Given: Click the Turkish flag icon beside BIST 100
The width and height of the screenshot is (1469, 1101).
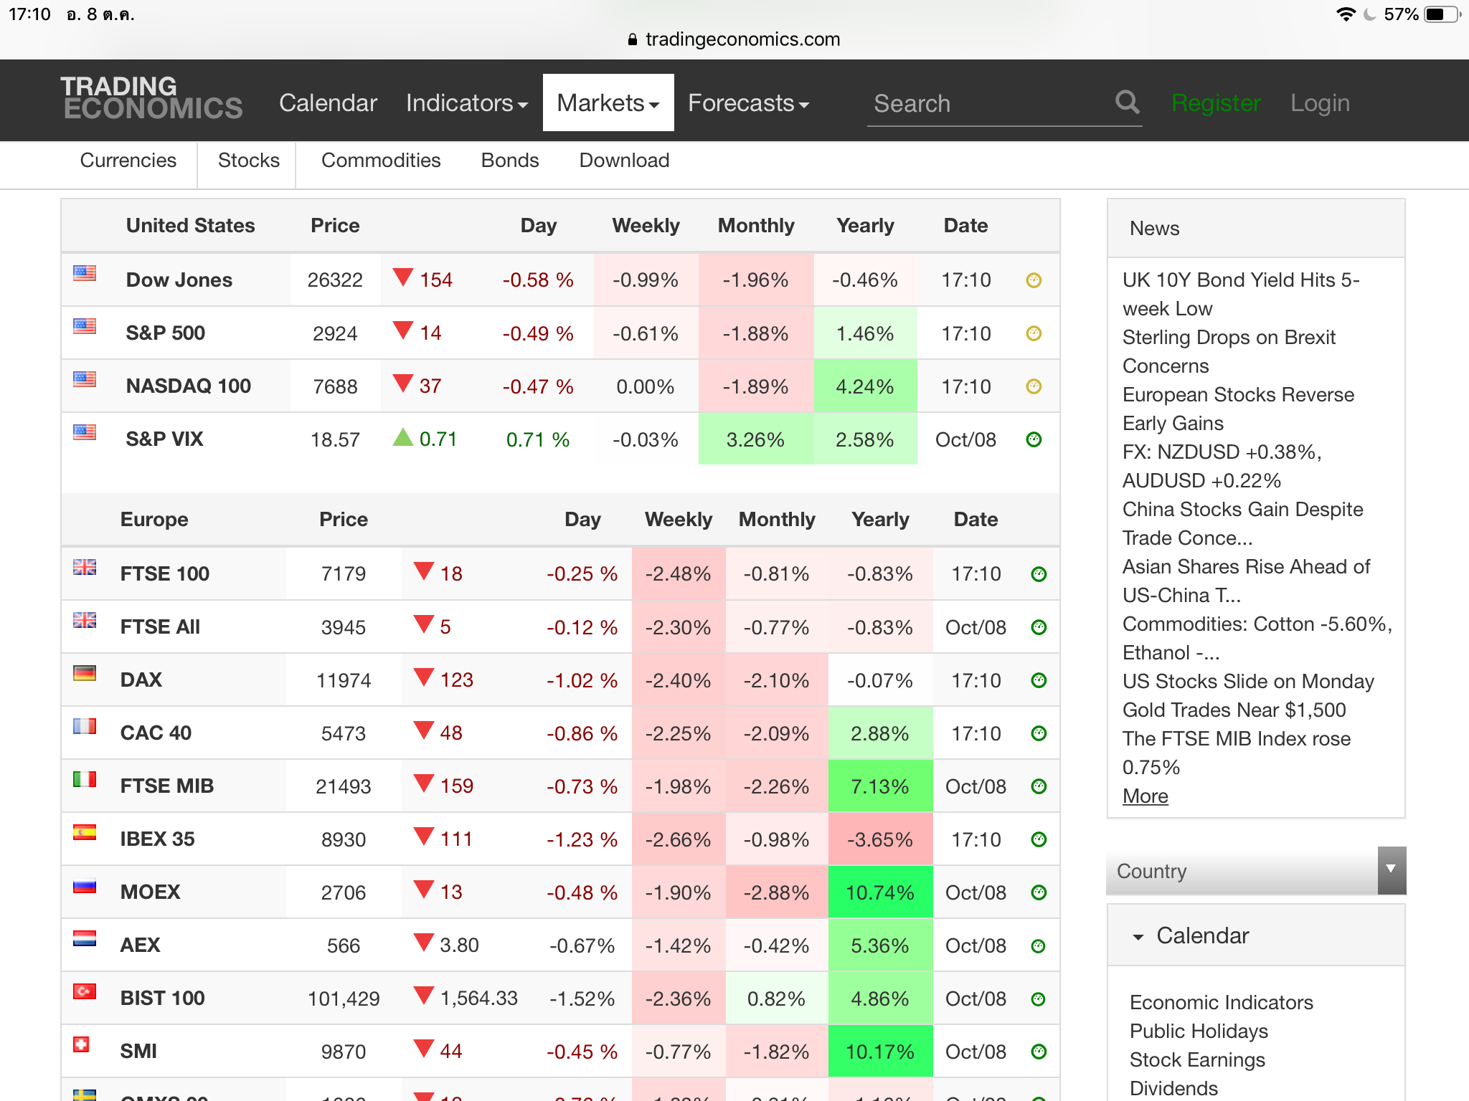Looking at the screenshot, I should (x=85, y=991).
